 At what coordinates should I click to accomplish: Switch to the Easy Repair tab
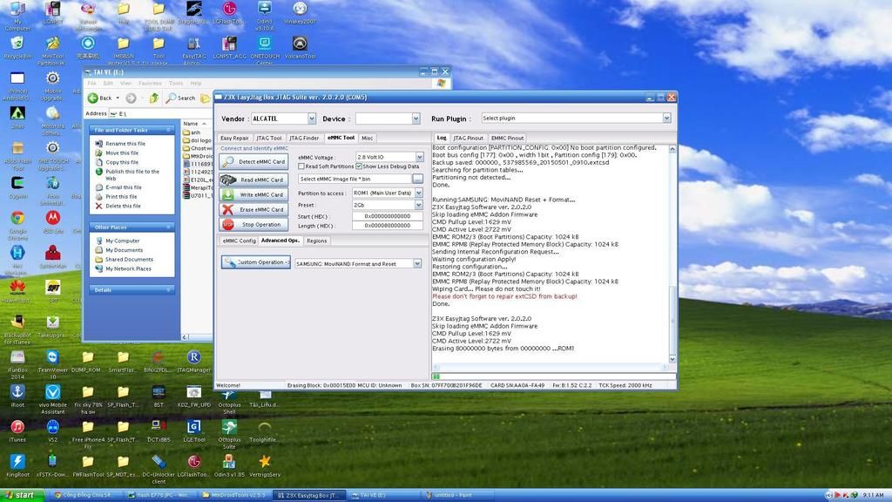point(234,138)
